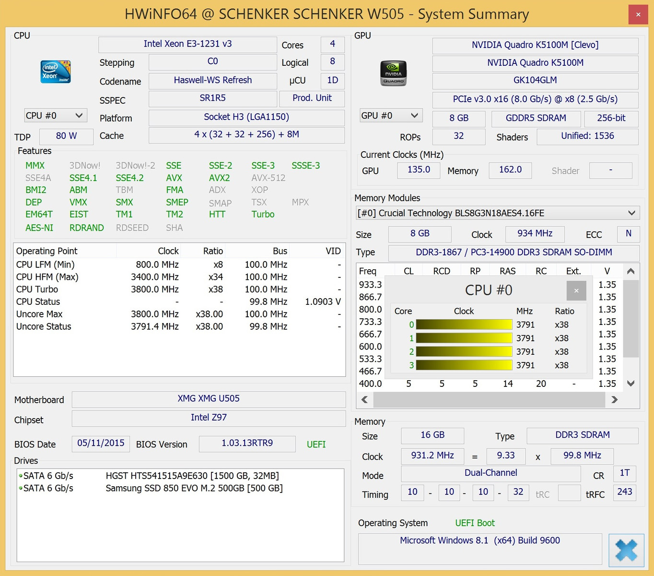Click the GDDR5 SDRAM field
Image resolution: width=654 pixels, height=576 pixels.
point(536,119)
